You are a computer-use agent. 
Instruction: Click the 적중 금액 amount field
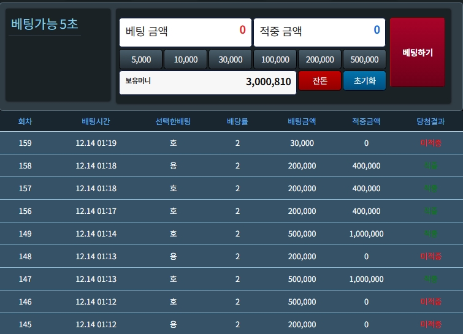[319, 31]
